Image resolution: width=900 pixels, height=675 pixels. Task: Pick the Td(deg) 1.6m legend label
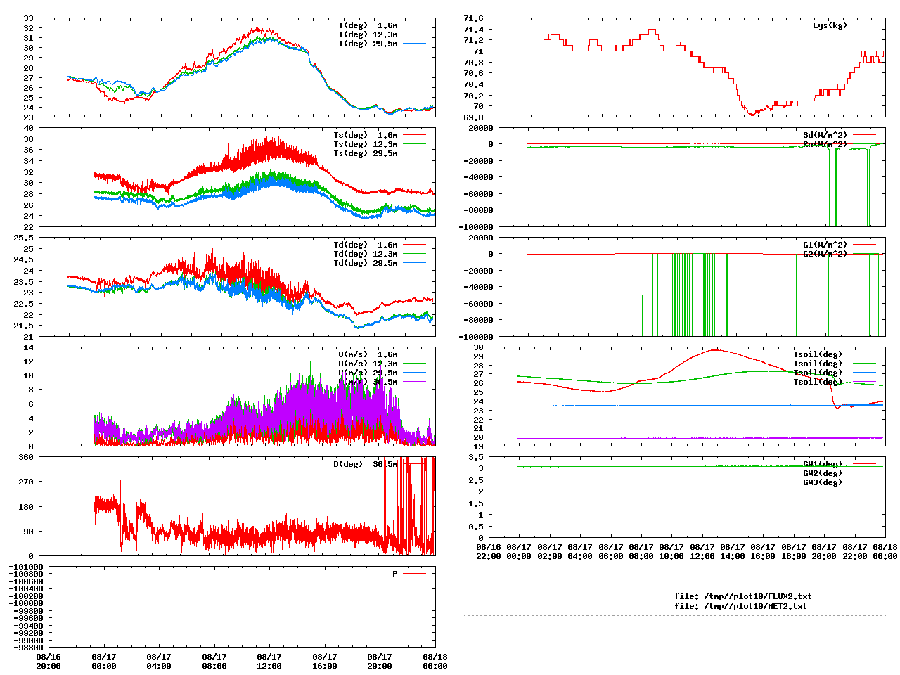click(366, 245)
